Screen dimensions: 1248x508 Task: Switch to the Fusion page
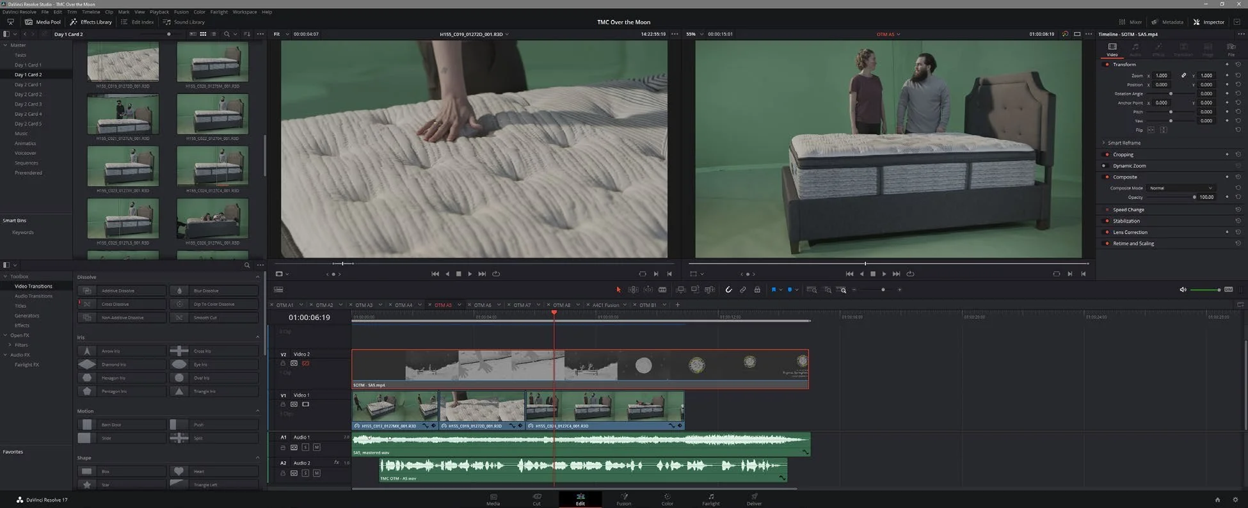coord(623,498)
